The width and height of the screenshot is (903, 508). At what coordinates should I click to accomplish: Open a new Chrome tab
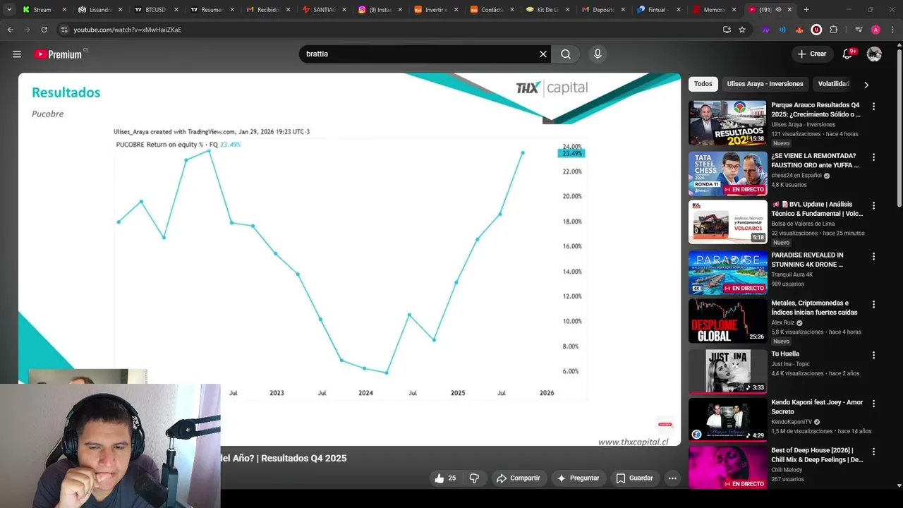(x=806, y=10)
